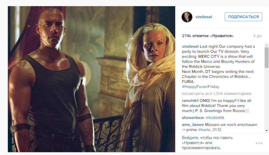This screenshot has height=155, width=269.
Task: Click the comments scrollbar thumb
Action: pyautogui.click(x=266, y=58)
